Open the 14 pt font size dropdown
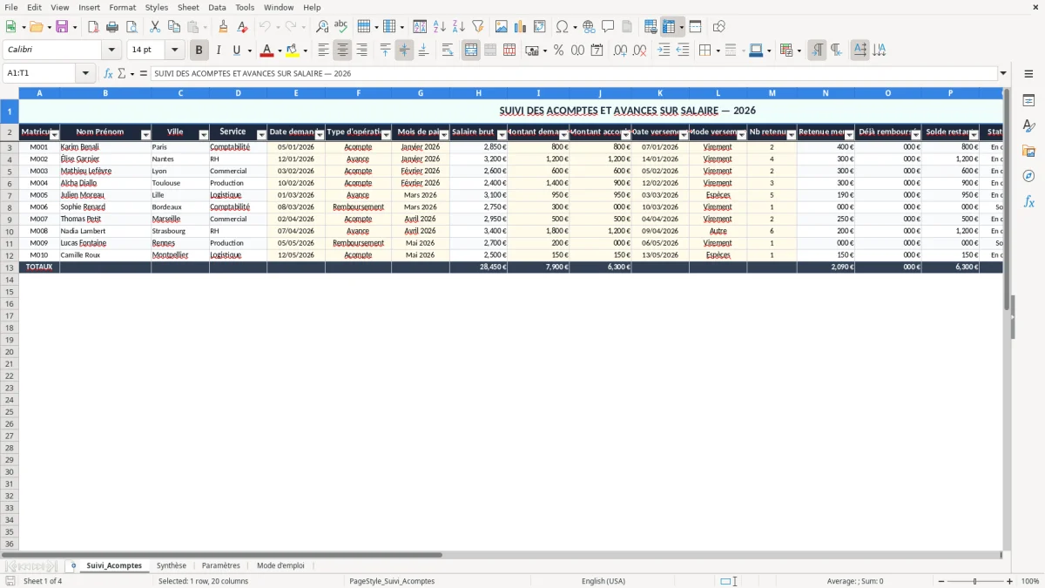The width and height of the screenshot is (1045, 588). coord(174,51)
